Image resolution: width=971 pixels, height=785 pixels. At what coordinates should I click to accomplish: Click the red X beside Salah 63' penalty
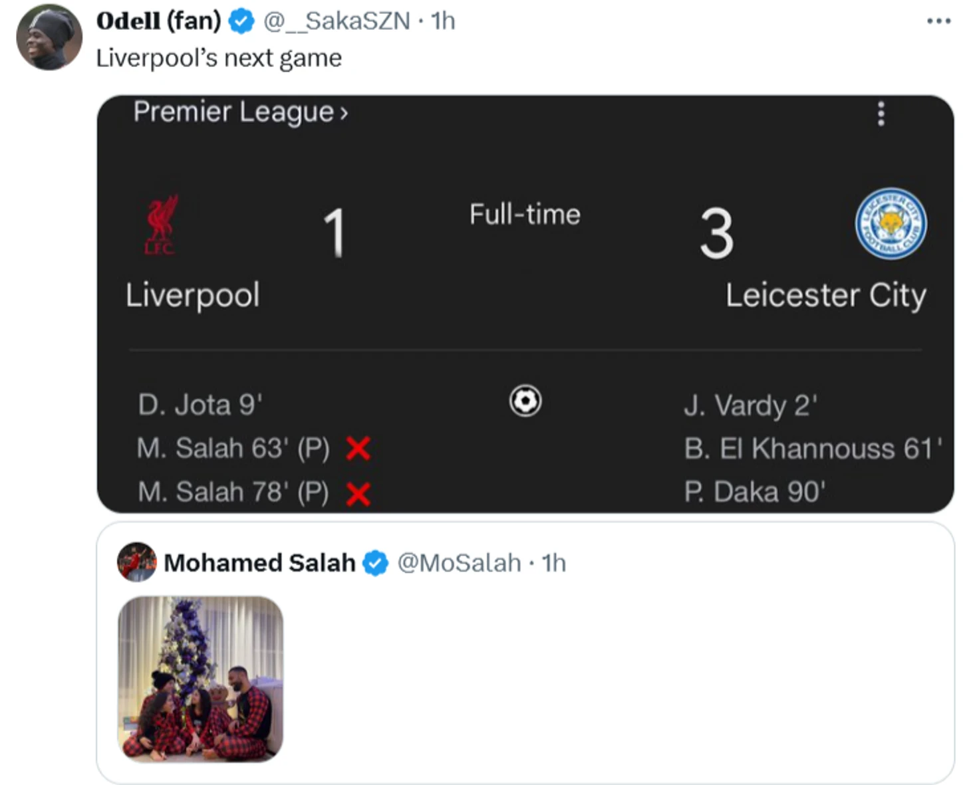pos(358,449)
